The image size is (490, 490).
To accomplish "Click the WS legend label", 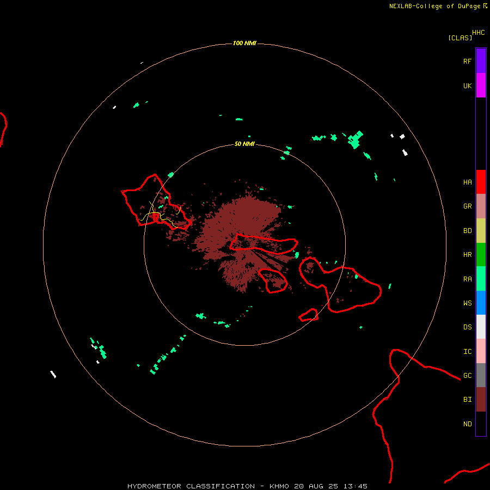I will point(467,303).
